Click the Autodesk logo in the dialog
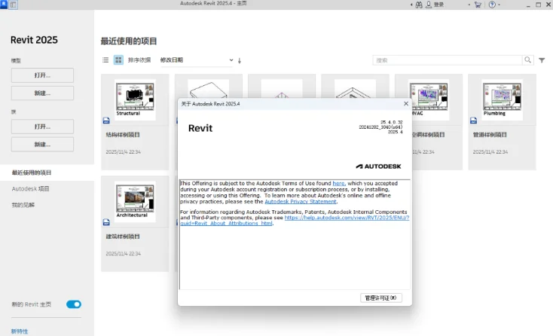 point(378,166)
